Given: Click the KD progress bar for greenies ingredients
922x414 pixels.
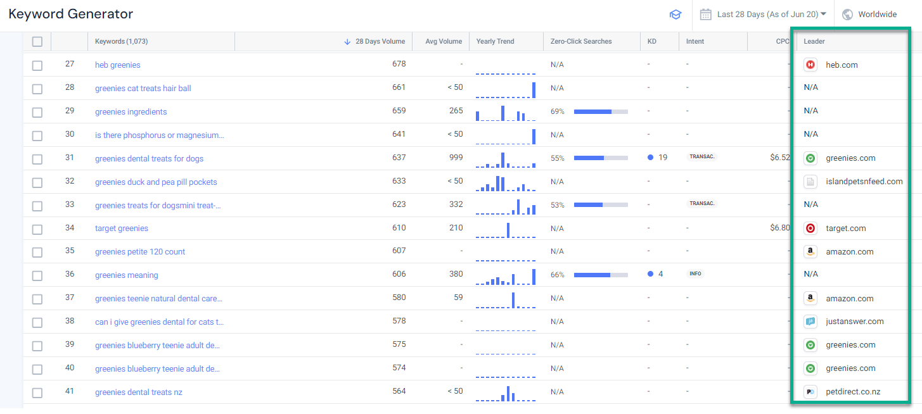Looking at the screenshot, I should click(601, 111).
